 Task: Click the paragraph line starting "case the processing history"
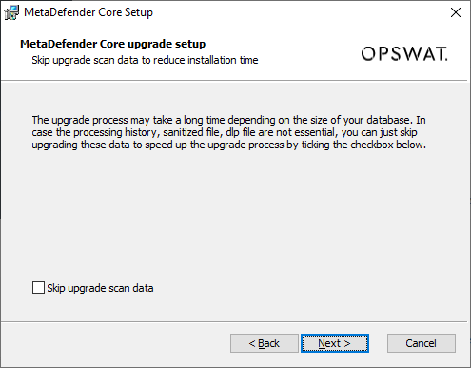tap(225, 132)
